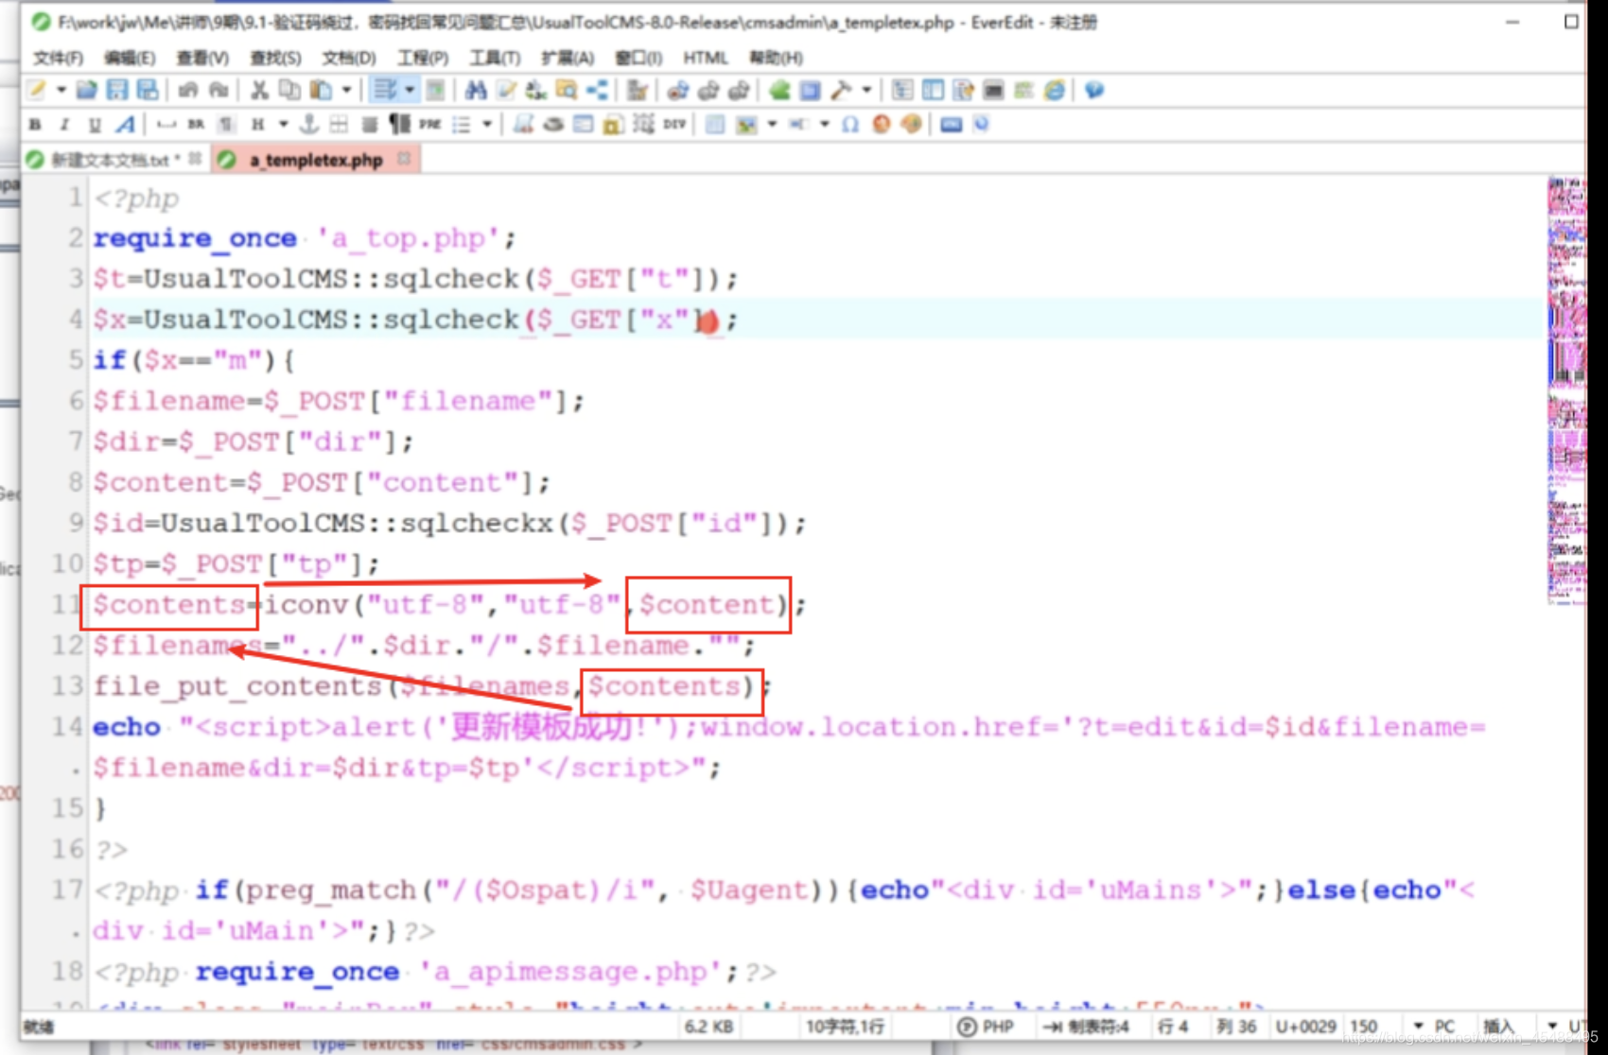The height and width of the screenshot is (1055, 1608).
Task: Close the 新建文本文档.txt tab
Action: 195,159
